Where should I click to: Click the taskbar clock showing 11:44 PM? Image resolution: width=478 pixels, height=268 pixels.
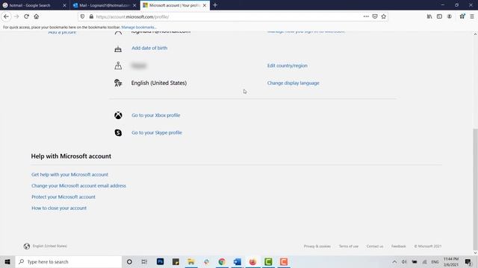pos(451,261)
